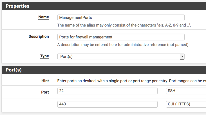The image size is (206, 115).
Task: Click the underlined Name label
Action: pos(43,17)
